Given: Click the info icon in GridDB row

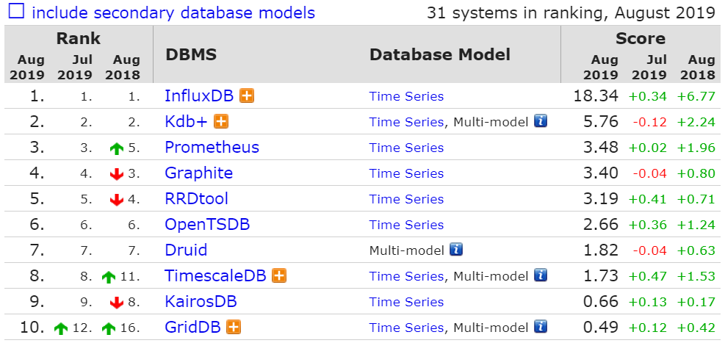Looking at the screenshot, I should click(541, 327).
